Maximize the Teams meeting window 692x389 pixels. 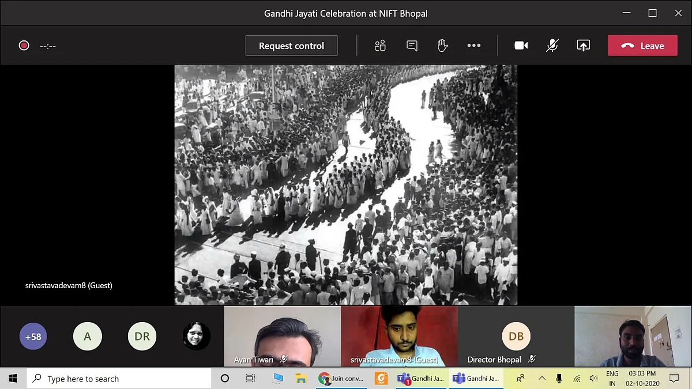point(652,13)
